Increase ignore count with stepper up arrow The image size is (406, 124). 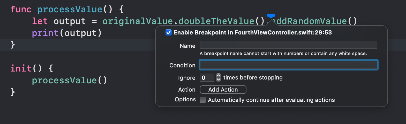click(219, 76)
